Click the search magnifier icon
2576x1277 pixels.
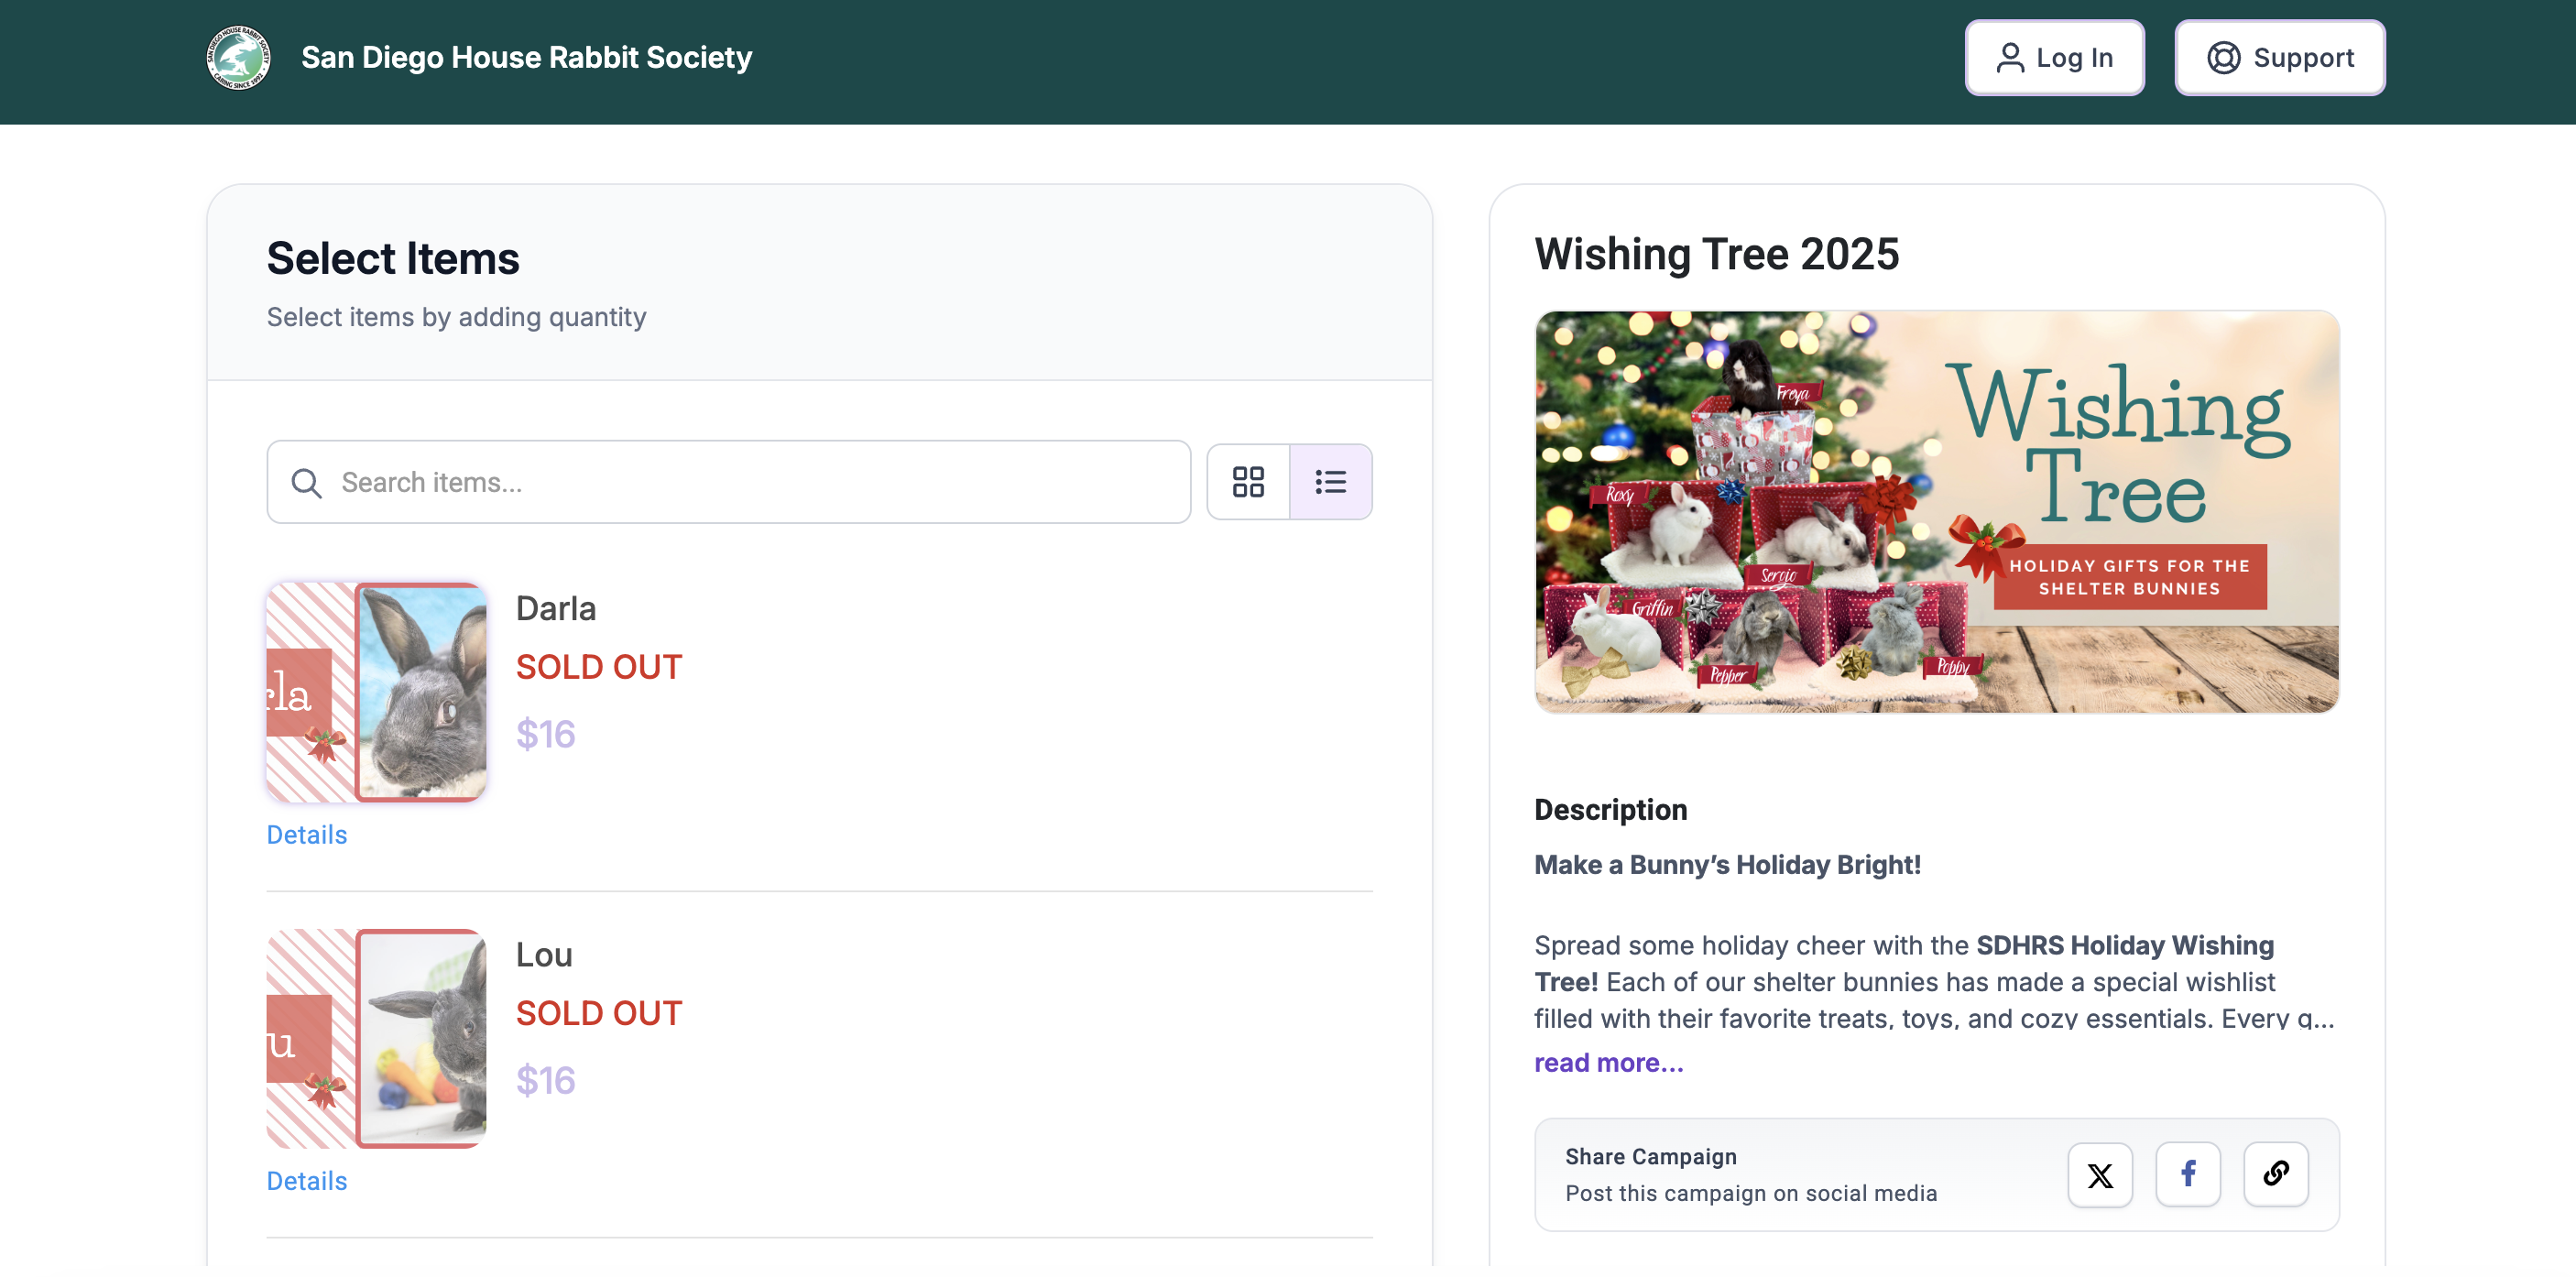(308, 482)
